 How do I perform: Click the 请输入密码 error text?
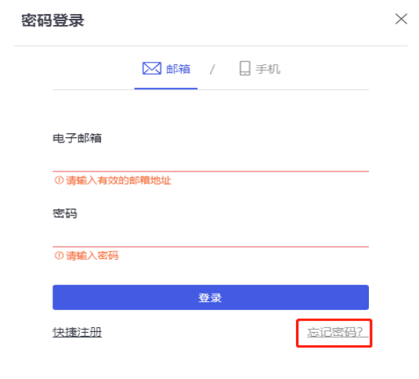pyautogui.click(x=92, y=256)
